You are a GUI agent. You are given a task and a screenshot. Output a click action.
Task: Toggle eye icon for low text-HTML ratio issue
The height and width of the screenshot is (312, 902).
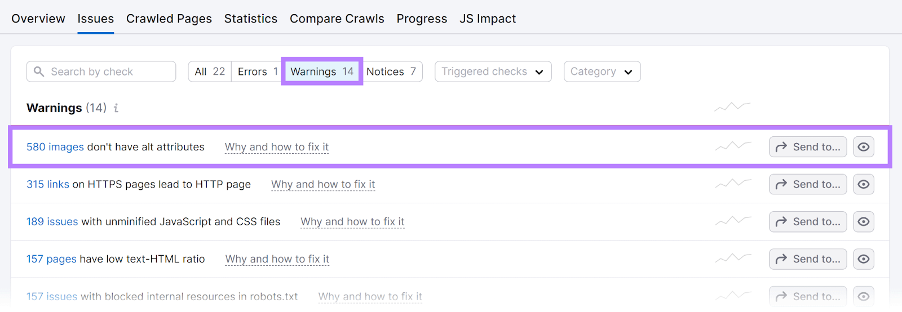pos(863,259)
